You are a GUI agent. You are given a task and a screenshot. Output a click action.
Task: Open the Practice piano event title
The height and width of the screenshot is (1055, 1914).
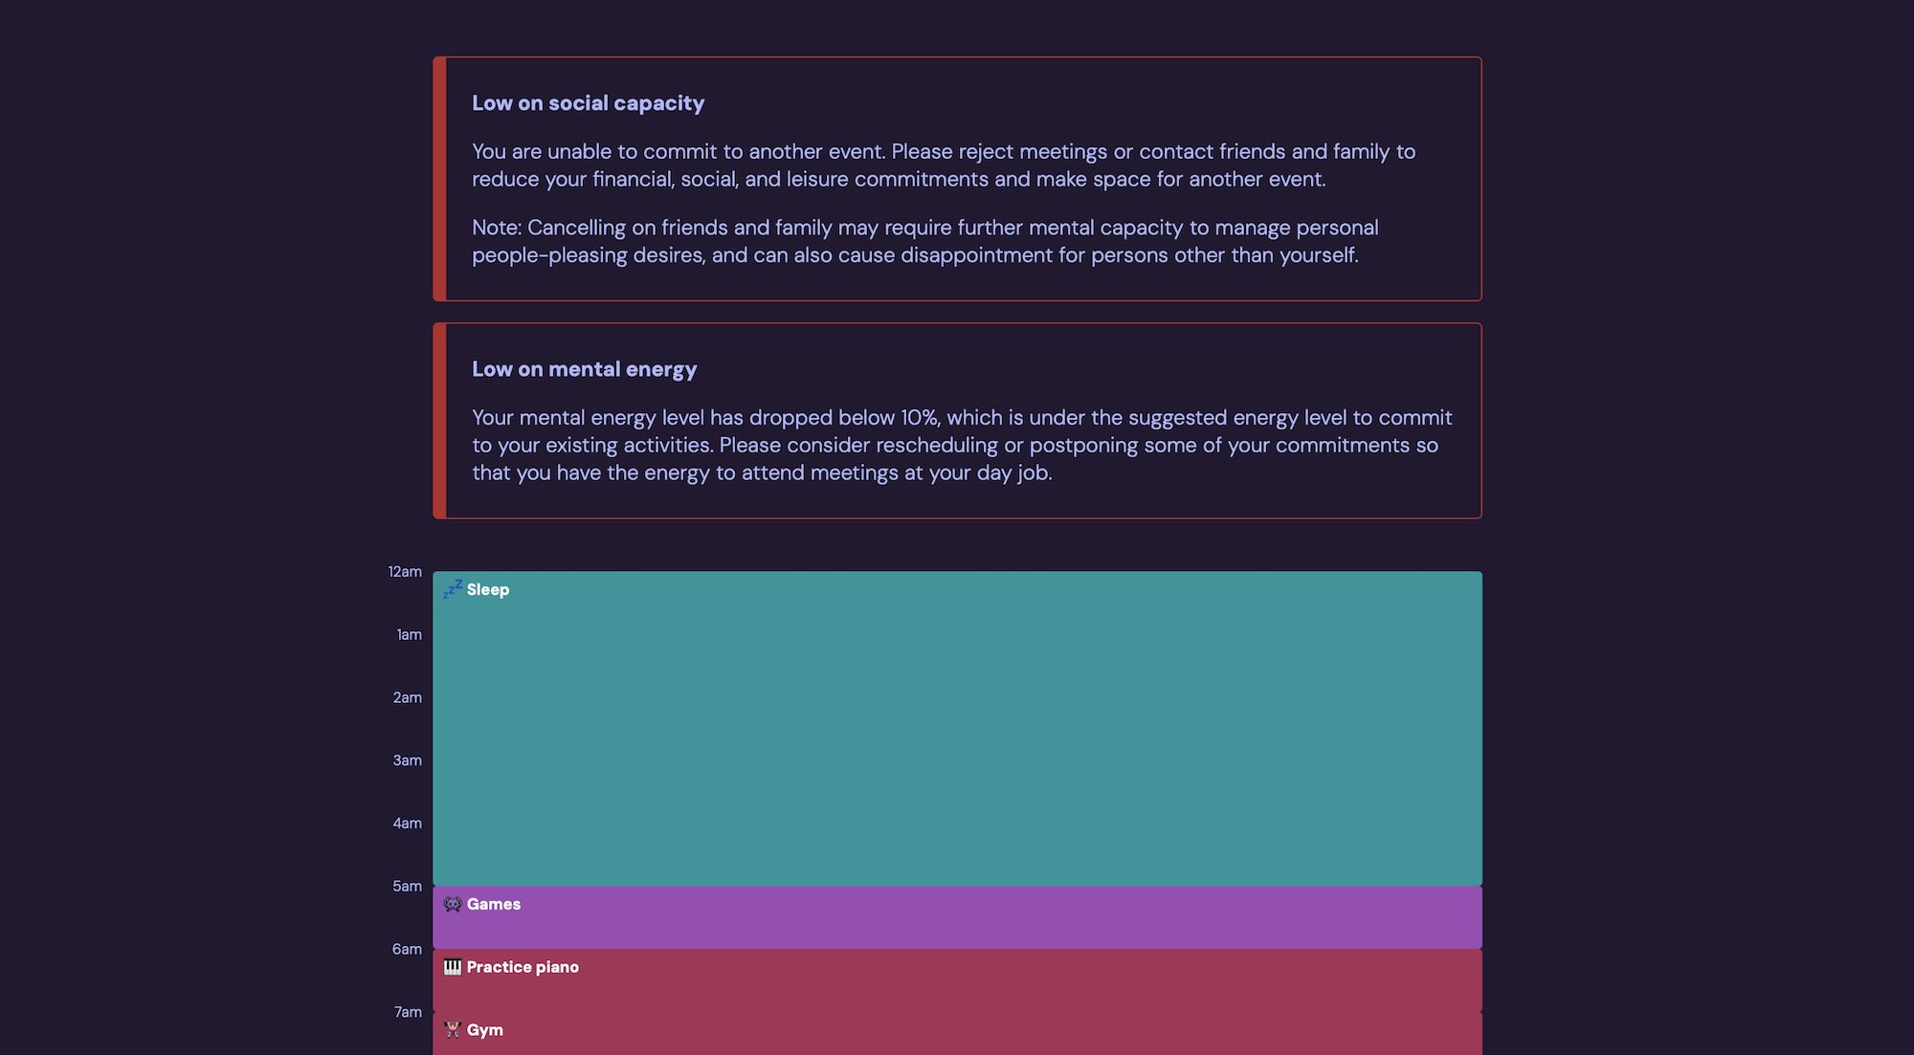[x=523, y=967]
